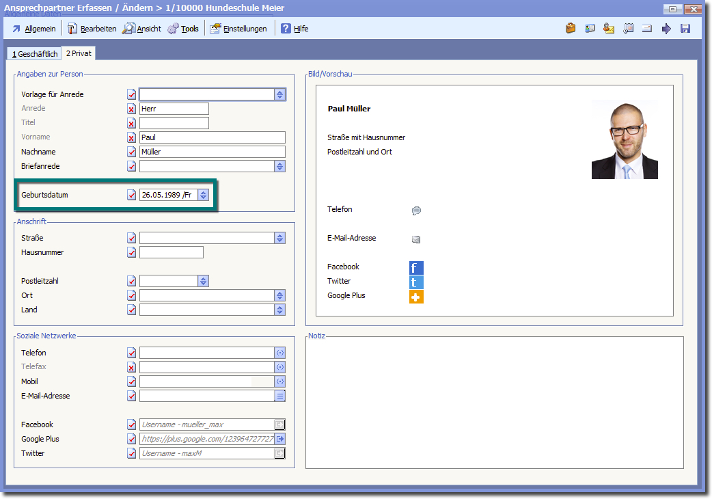Screen dimensions: 712x499
Task: Toggle the red X next to Titel
Action: coord(131,123)
